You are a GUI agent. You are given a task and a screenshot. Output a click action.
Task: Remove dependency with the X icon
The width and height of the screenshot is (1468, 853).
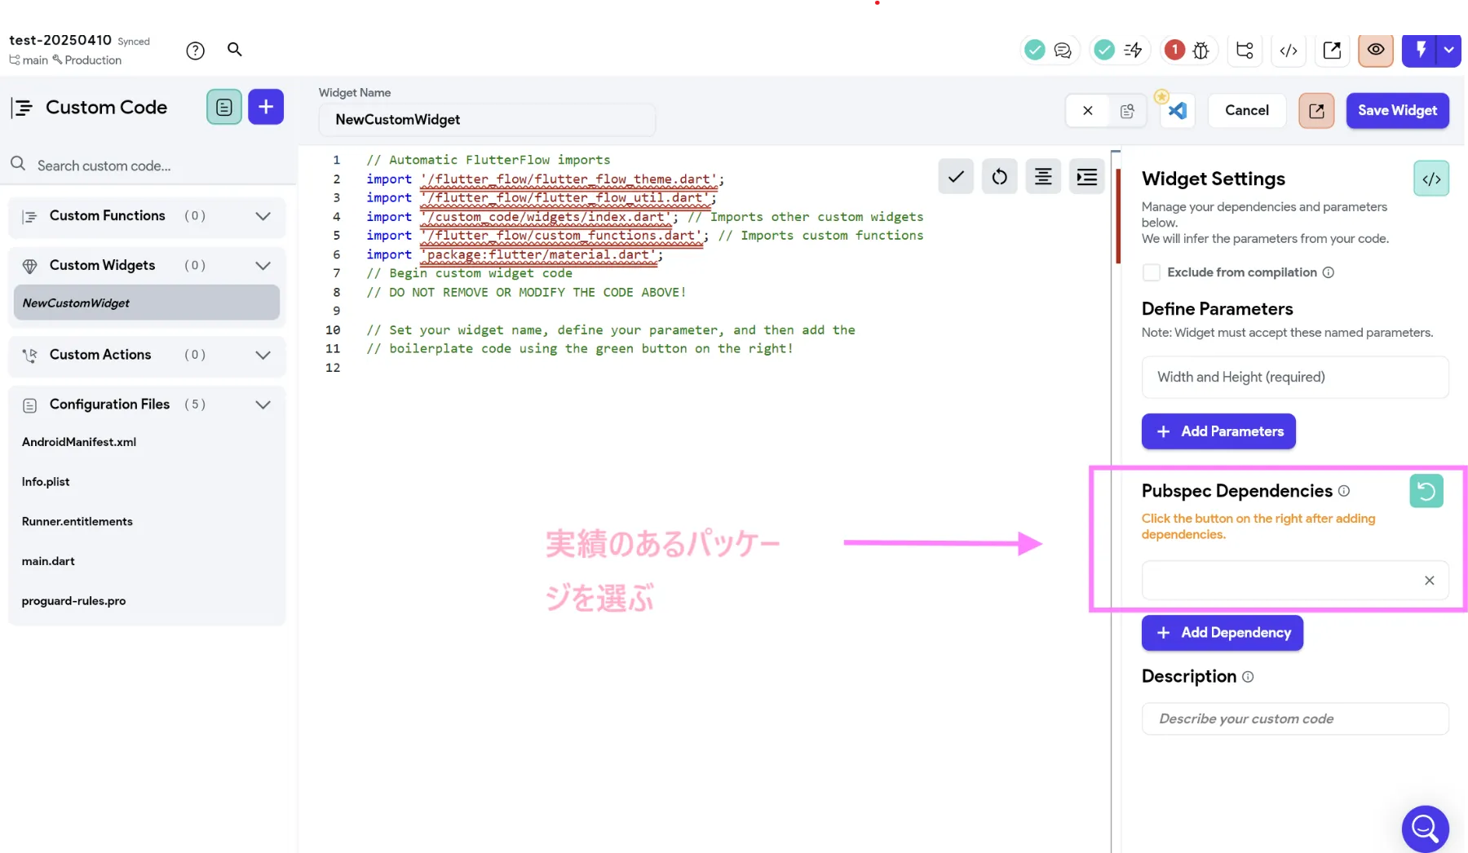click(x=1429, y=581)
